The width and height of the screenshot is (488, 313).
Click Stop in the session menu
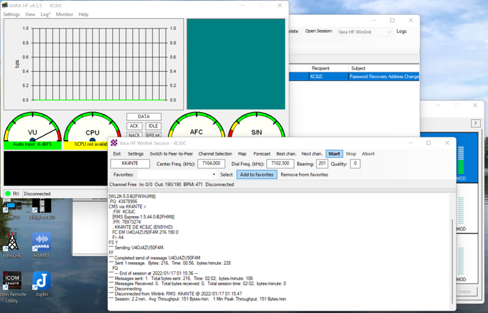[351, 153]
